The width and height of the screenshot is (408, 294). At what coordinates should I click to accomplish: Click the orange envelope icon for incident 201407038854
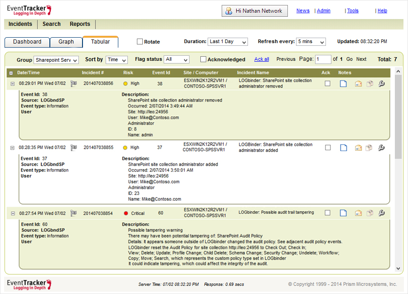pyautogui.click(x=358, y=213)
